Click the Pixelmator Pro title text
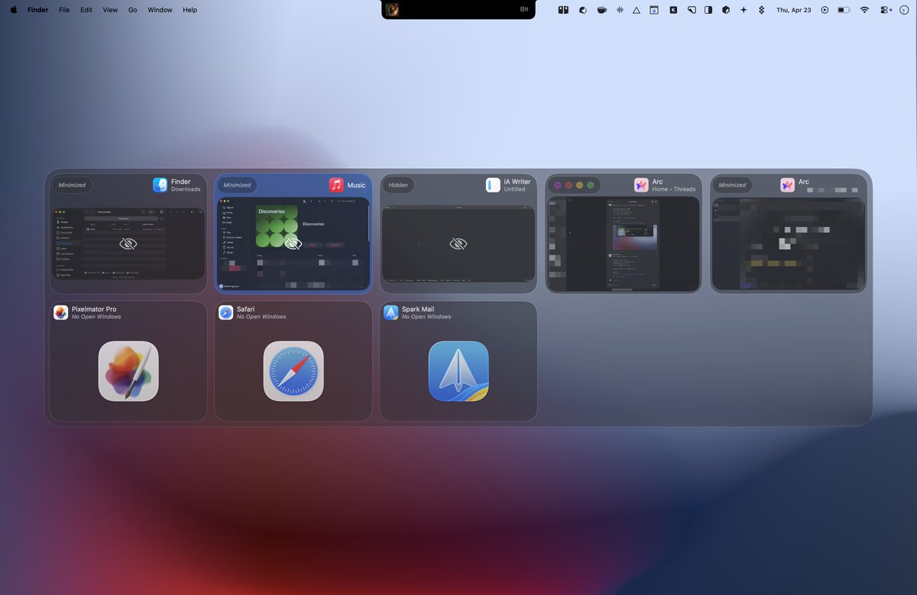 pos(95,309)
